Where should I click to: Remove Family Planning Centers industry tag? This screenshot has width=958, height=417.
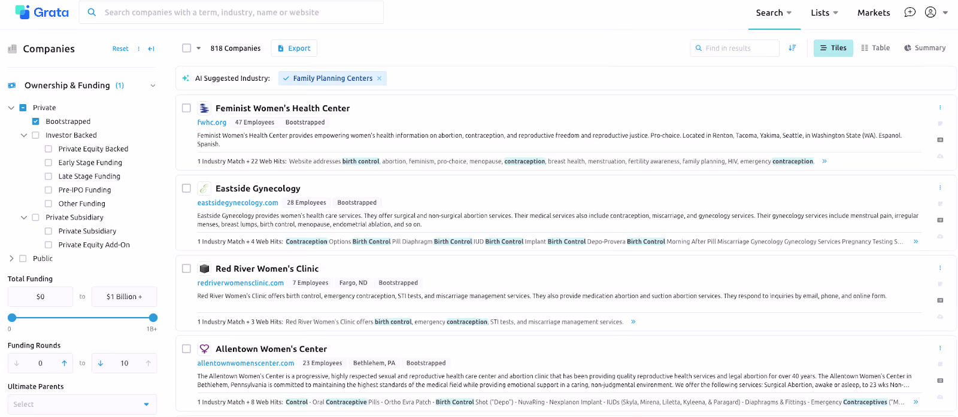coord(379,78)
